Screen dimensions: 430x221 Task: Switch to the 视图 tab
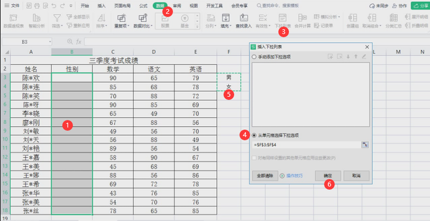(193, 5)
